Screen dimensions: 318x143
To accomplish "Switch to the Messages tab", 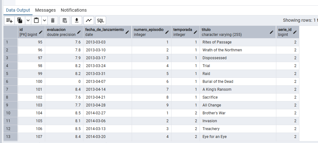I will [45, 10].
